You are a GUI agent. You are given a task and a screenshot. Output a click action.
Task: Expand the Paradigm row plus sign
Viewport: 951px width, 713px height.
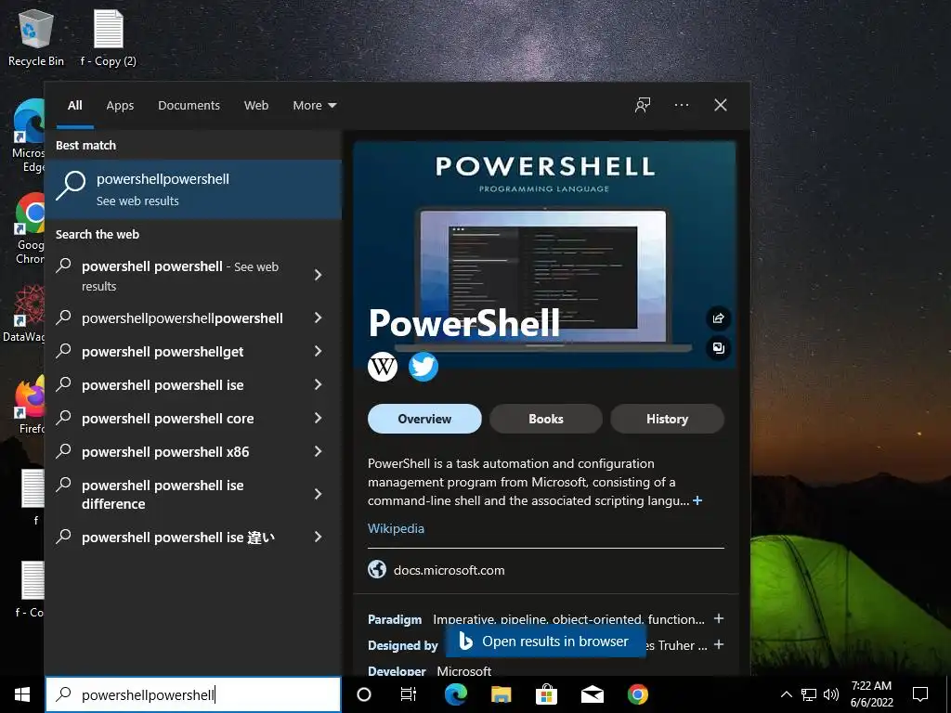719,618
